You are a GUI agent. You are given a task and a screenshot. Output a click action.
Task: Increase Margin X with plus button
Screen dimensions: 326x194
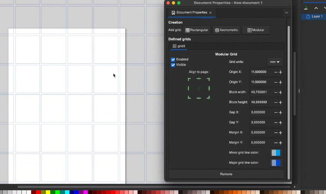(281, 133)
